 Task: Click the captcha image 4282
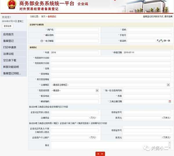point(160,41)
